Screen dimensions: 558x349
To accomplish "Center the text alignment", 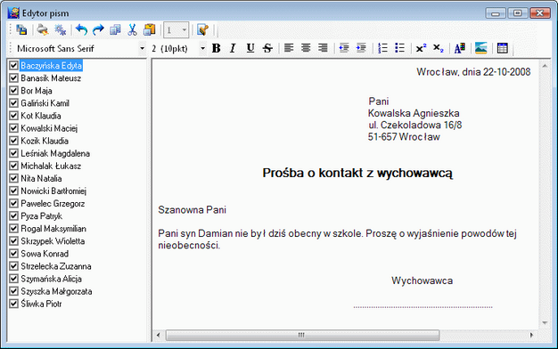I will (306, 48).
